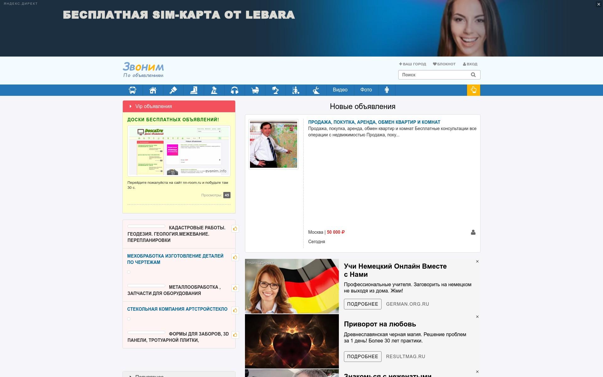The image size is (603, 377).
Task: Open МЕТАЛЛООБРАБОТКА , ЗАПЧАСТИ listing text
Action: pyautogui.click(x=174, y=290)
